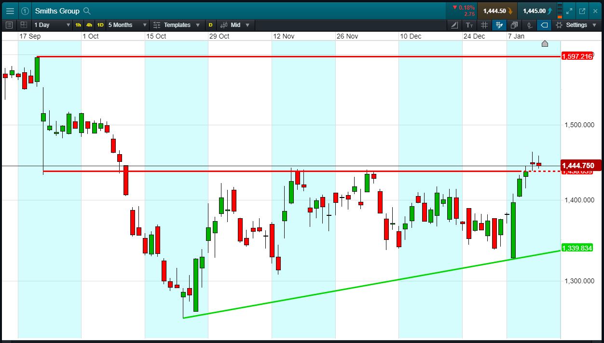Click the overlapping windows compare icon
This screenshot has height=343, width=604.
pos(514,25)
